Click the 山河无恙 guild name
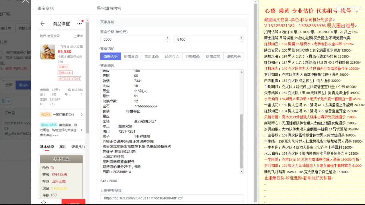The image size is (365, 205). (58, 181)
